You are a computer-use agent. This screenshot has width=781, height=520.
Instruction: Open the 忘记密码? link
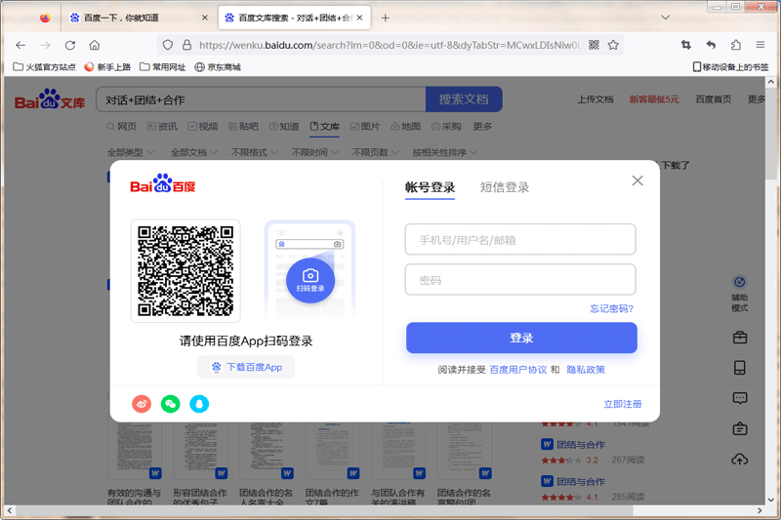pos(611,308)
